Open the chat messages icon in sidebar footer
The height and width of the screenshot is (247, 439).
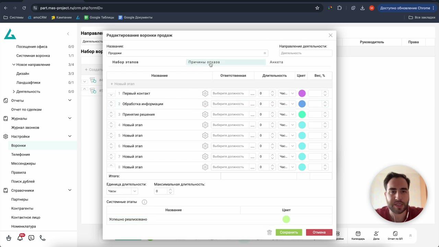(x=31, y=238)
